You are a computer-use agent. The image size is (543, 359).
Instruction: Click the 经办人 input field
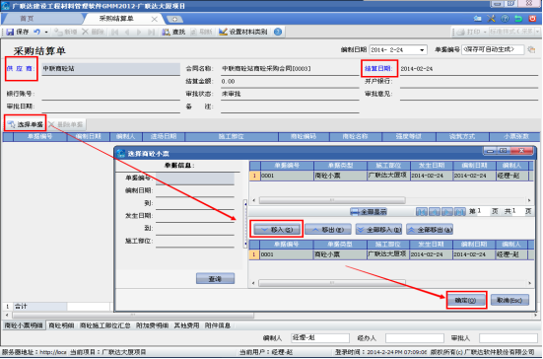[x=415, y=338]
